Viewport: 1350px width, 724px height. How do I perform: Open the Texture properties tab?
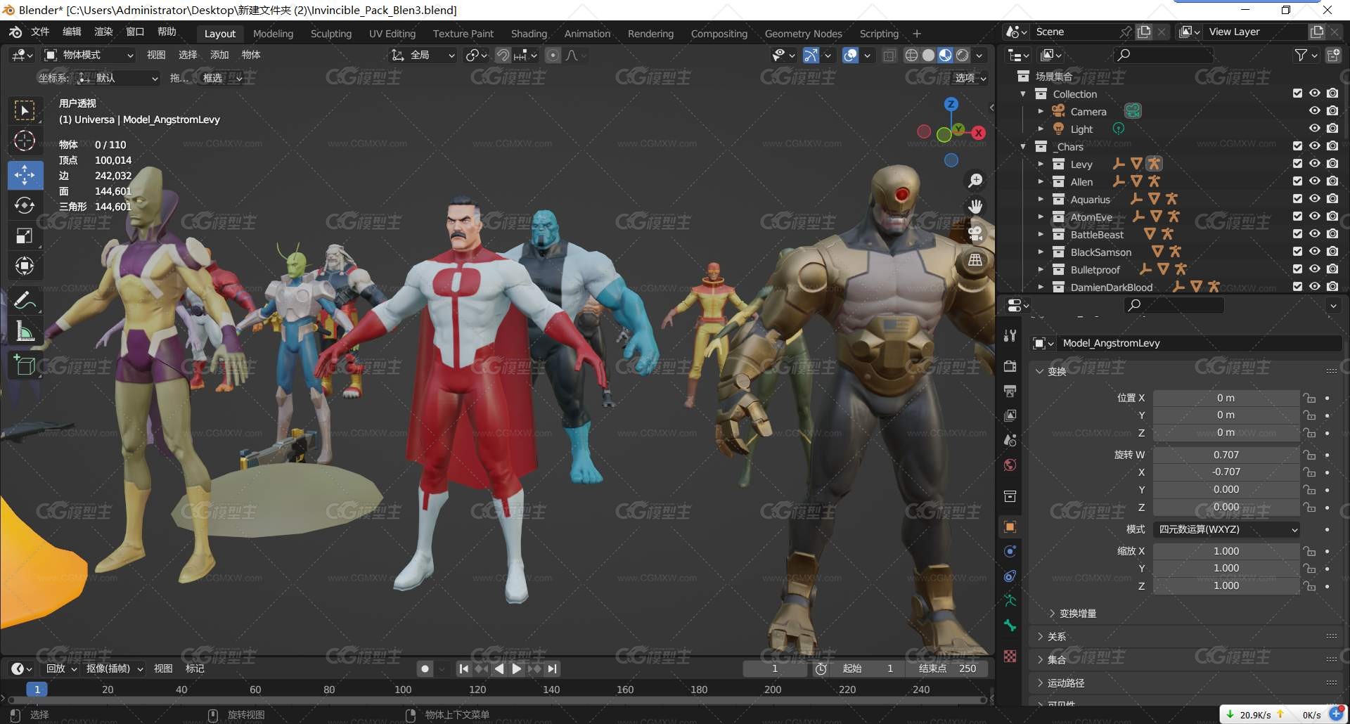pyautogui.click(x=1010, y=656)
